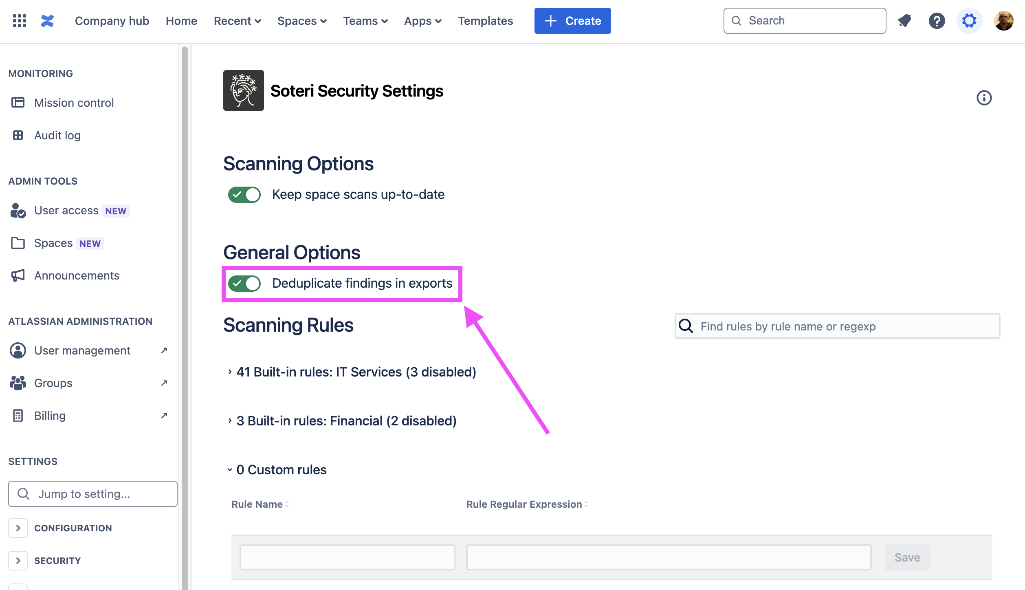Image resolution: width=1025 pixels, height=590 pixels.
Task: Click the Save button for custom rule
Action: (x=907, y=557)
